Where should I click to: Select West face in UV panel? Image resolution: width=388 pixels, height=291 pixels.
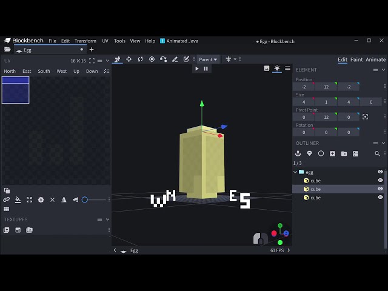[x=62, y=72]
